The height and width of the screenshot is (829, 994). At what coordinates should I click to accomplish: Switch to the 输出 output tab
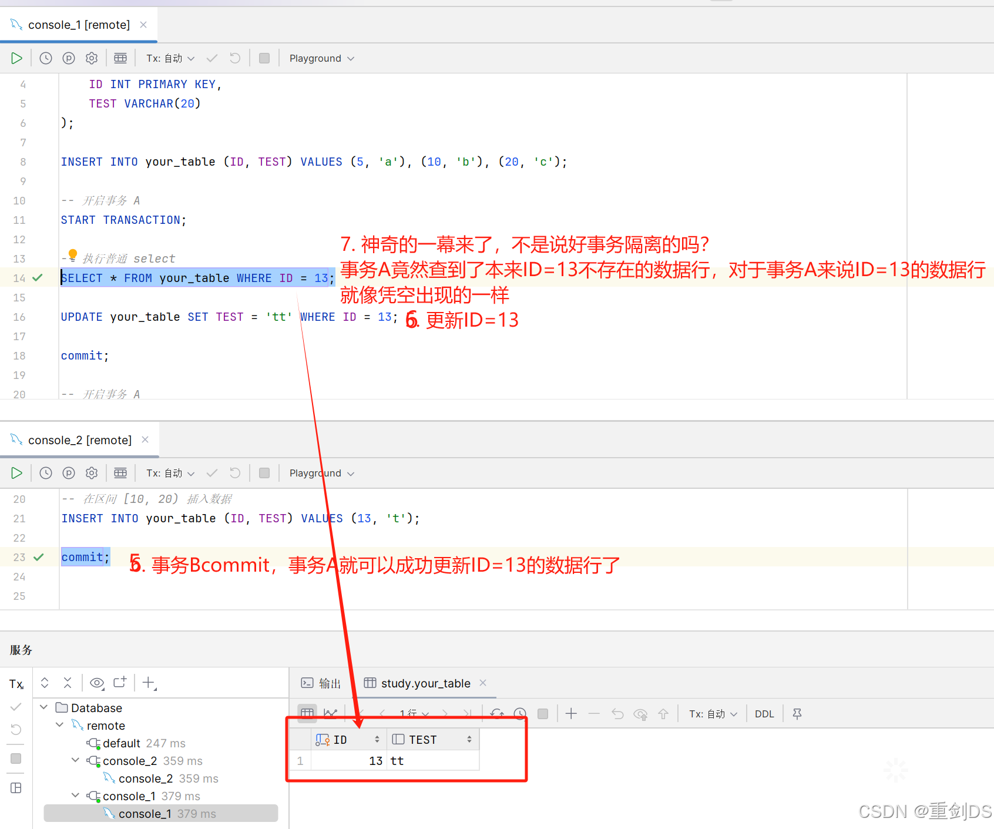pos(321,683)
